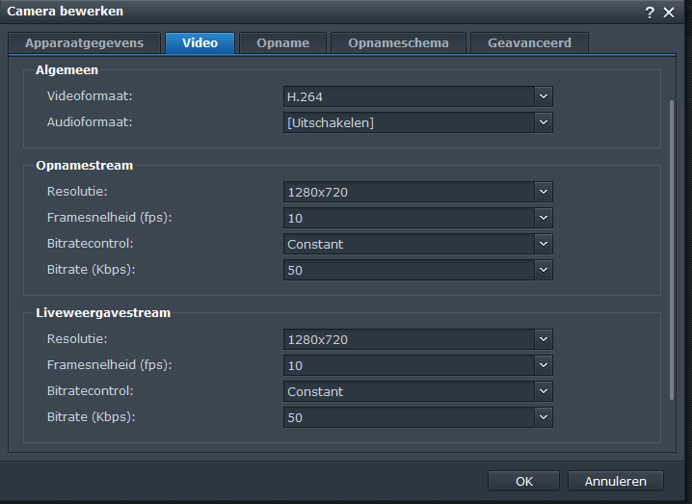Expand Liveweergavestream Bitratecontrol dropdown
692x504 pixels.
point(544,391)
